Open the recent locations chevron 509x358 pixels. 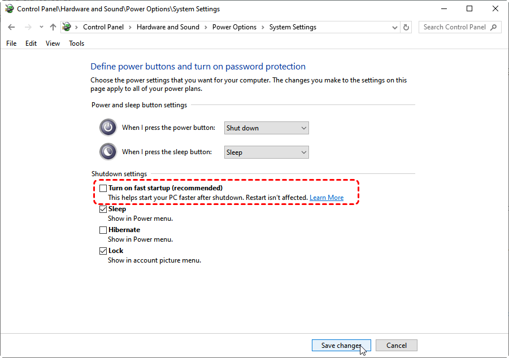(41, 27)
